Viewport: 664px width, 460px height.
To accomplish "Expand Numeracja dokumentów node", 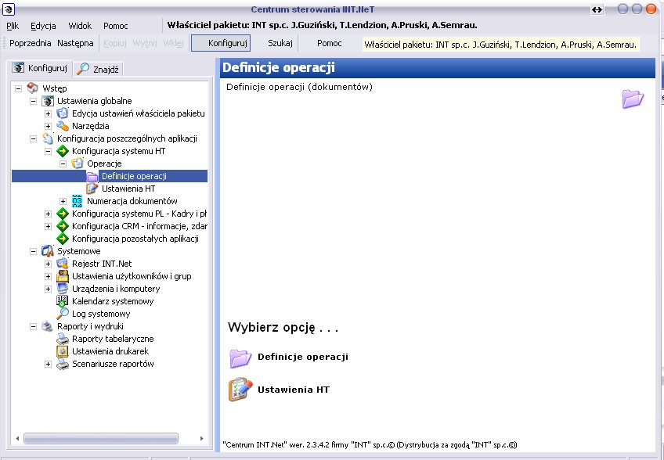I will [x=63, y=201].
